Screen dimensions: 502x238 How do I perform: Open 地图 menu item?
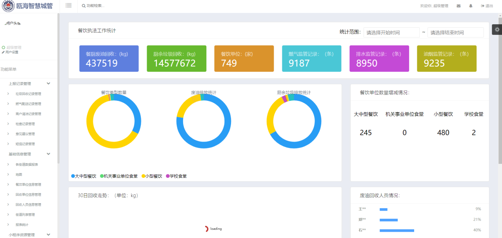[x=19, y=175]
